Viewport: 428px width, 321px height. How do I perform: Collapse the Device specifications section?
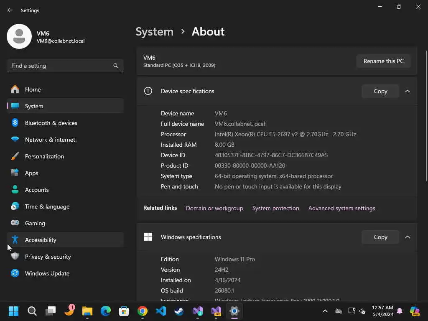point(408,91)
